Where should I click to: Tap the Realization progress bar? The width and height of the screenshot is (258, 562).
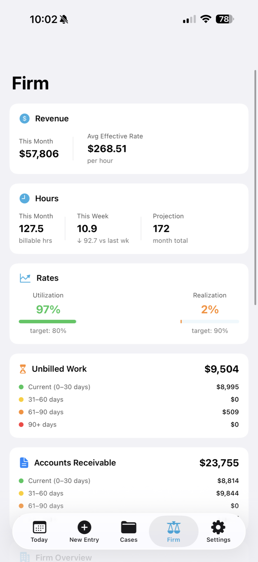210,321
